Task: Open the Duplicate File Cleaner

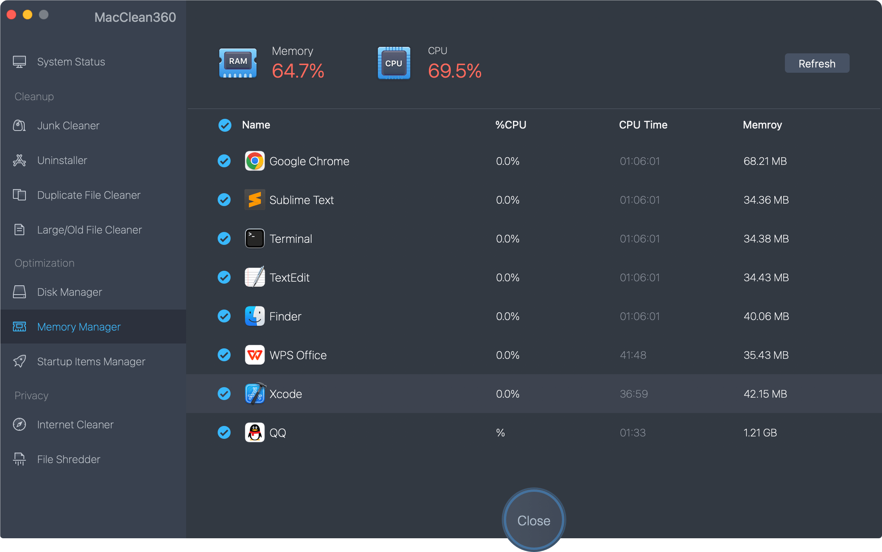Action: [x=88, y=195]
